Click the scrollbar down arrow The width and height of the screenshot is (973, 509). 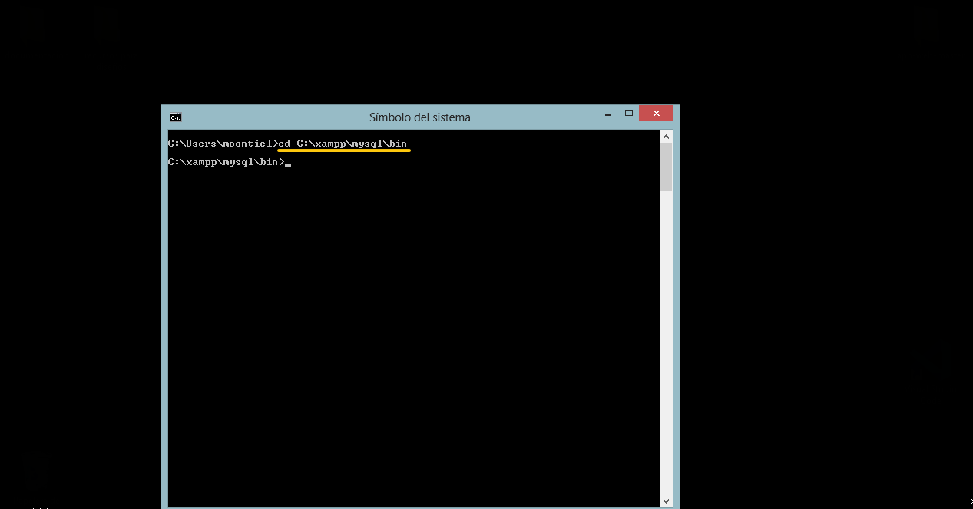click(x=666, y=501)
